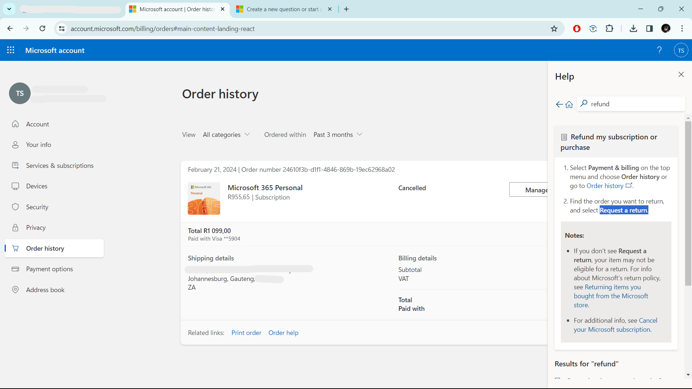The width and height of the screenshot is (692, 389).
Task: Click Help panel back arrow
Action: tap(559, 104)
